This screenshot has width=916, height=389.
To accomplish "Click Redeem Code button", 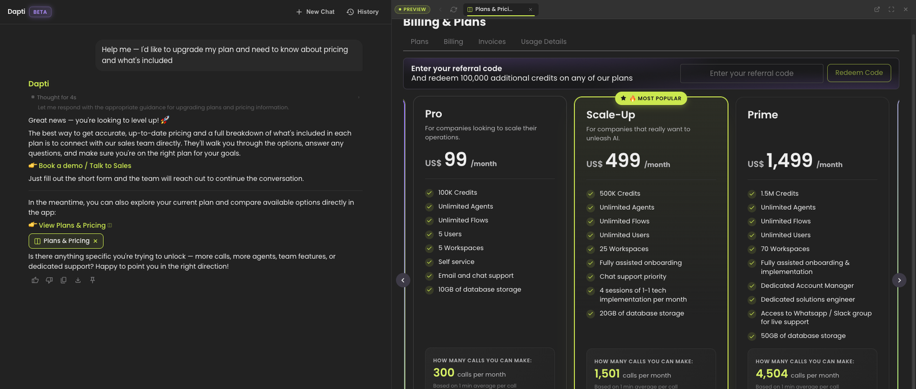I will coord(859,73).
